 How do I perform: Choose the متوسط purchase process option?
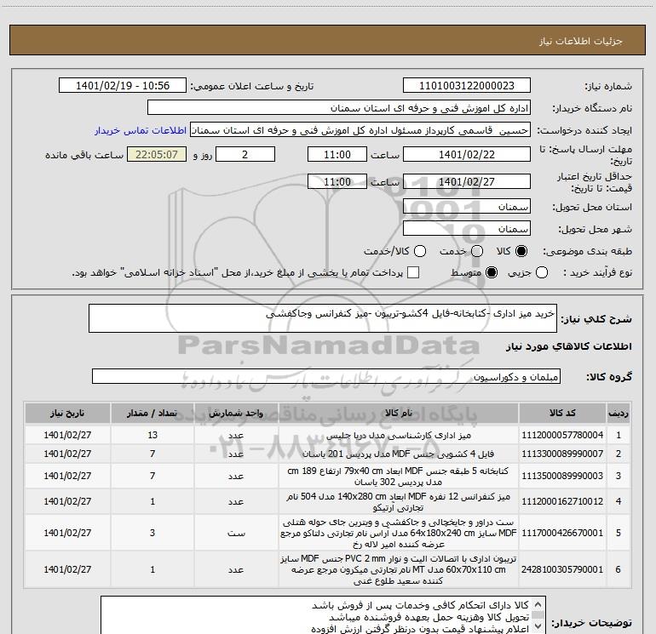(x=492, y=272)
